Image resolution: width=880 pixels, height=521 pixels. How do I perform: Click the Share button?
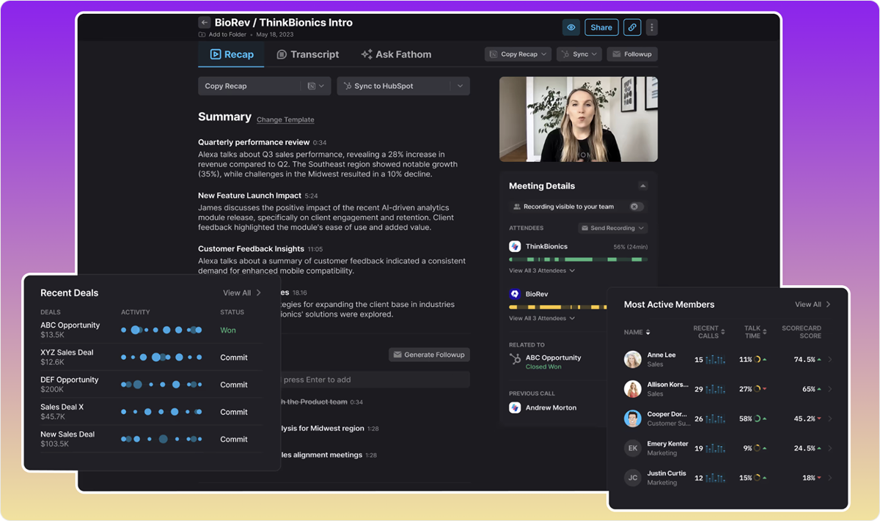(x=601, y=27)
